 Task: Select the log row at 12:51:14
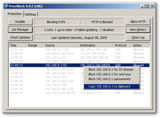[79, 50]
